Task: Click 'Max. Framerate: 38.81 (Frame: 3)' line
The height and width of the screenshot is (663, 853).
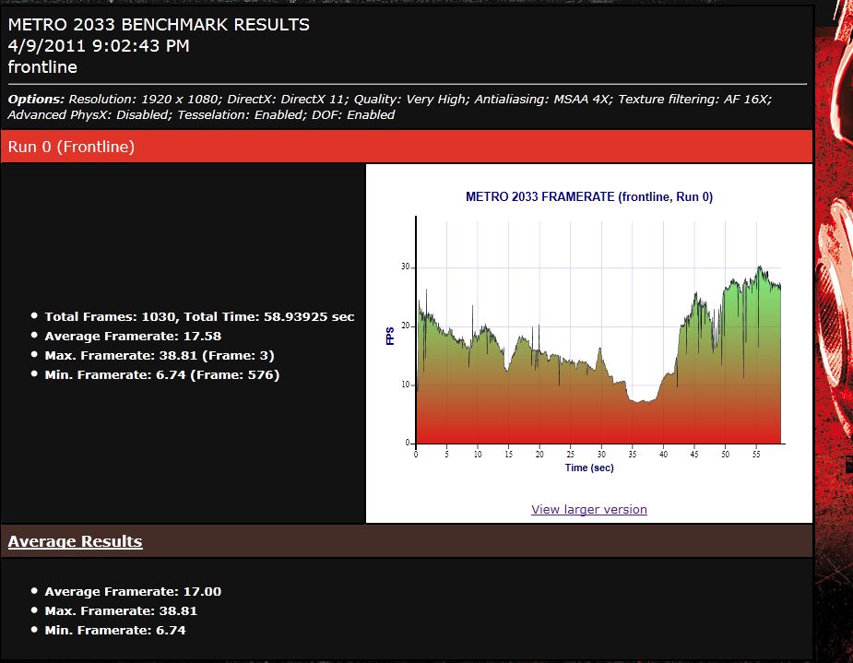Action: pos(160,356)
